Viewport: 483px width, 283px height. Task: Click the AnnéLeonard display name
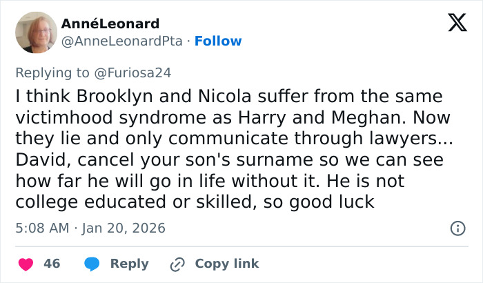click(110, 23)
